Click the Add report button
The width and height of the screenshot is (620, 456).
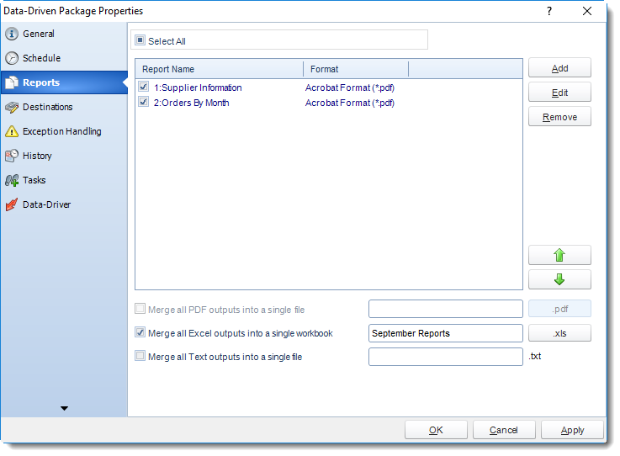point(559,68)
